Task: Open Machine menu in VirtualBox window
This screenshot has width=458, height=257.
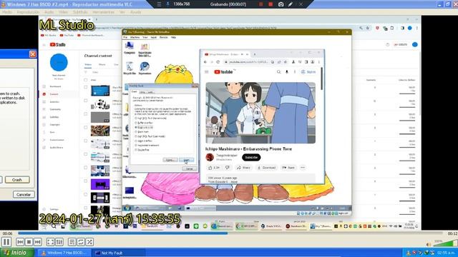Action: 135,37
